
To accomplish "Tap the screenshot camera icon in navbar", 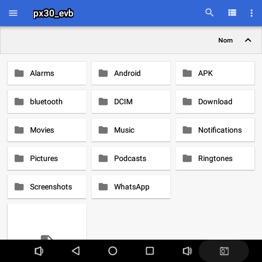I will pyautogui.click(x=224, y=251).
